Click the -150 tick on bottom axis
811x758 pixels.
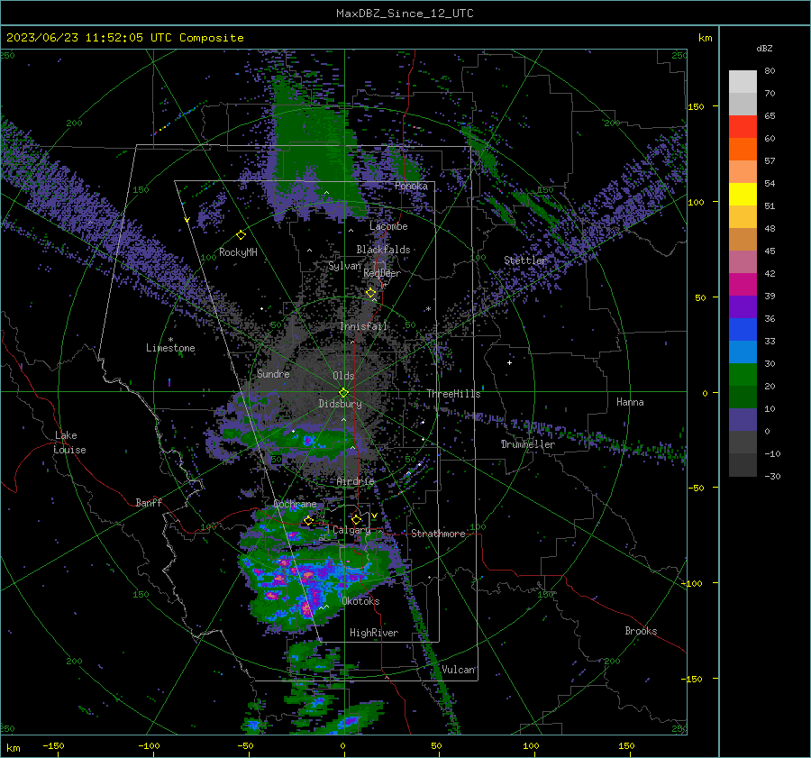point(53,745)
